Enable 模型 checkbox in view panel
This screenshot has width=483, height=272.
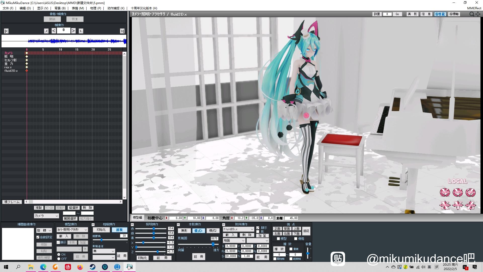tap(278, 239)
